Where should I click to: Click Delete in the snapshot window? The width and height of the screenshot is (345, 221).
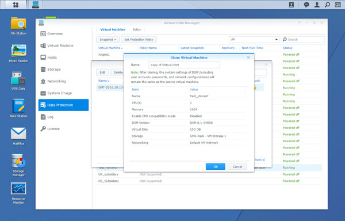click(x=117, y=72)
